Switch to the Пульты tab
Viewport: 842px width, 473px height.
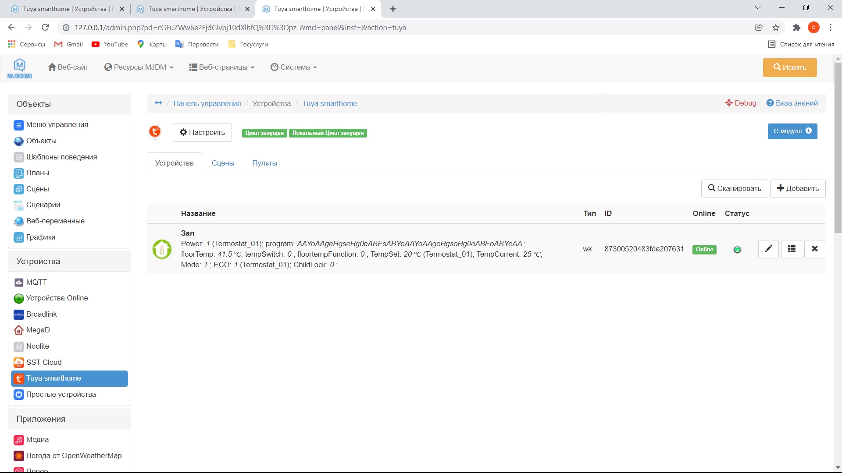coord(264,163)
